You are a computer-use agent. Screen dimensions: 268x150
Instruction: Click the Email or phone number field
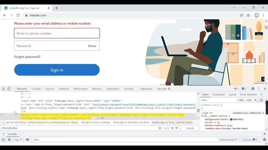pyautogui.click(x=57, y=33)
